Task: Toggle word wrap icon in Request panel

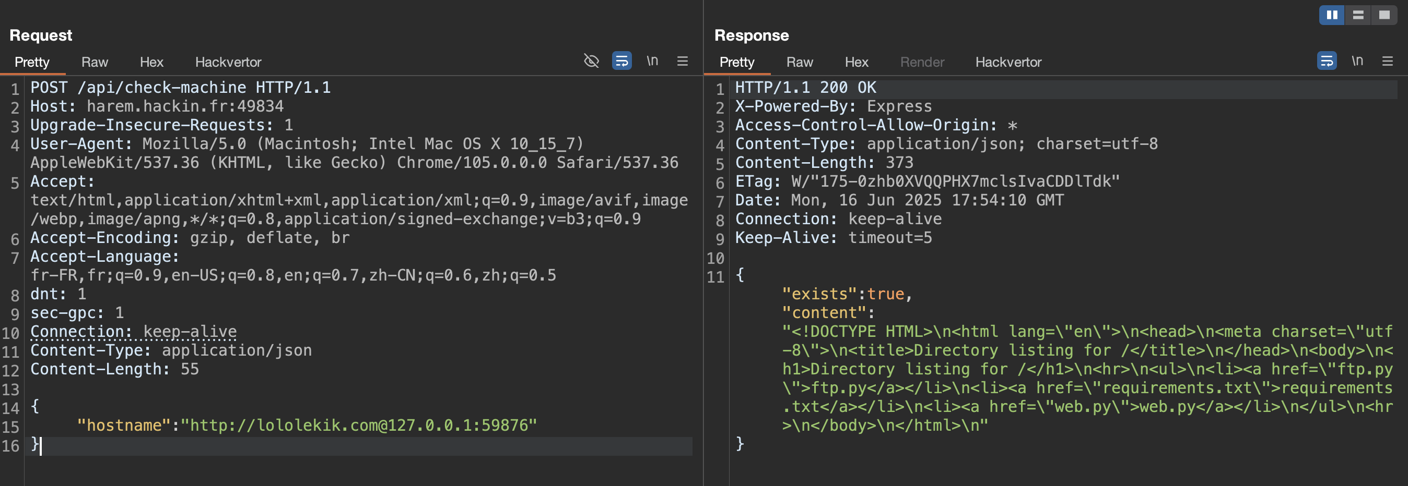Action: pos(621,61)
